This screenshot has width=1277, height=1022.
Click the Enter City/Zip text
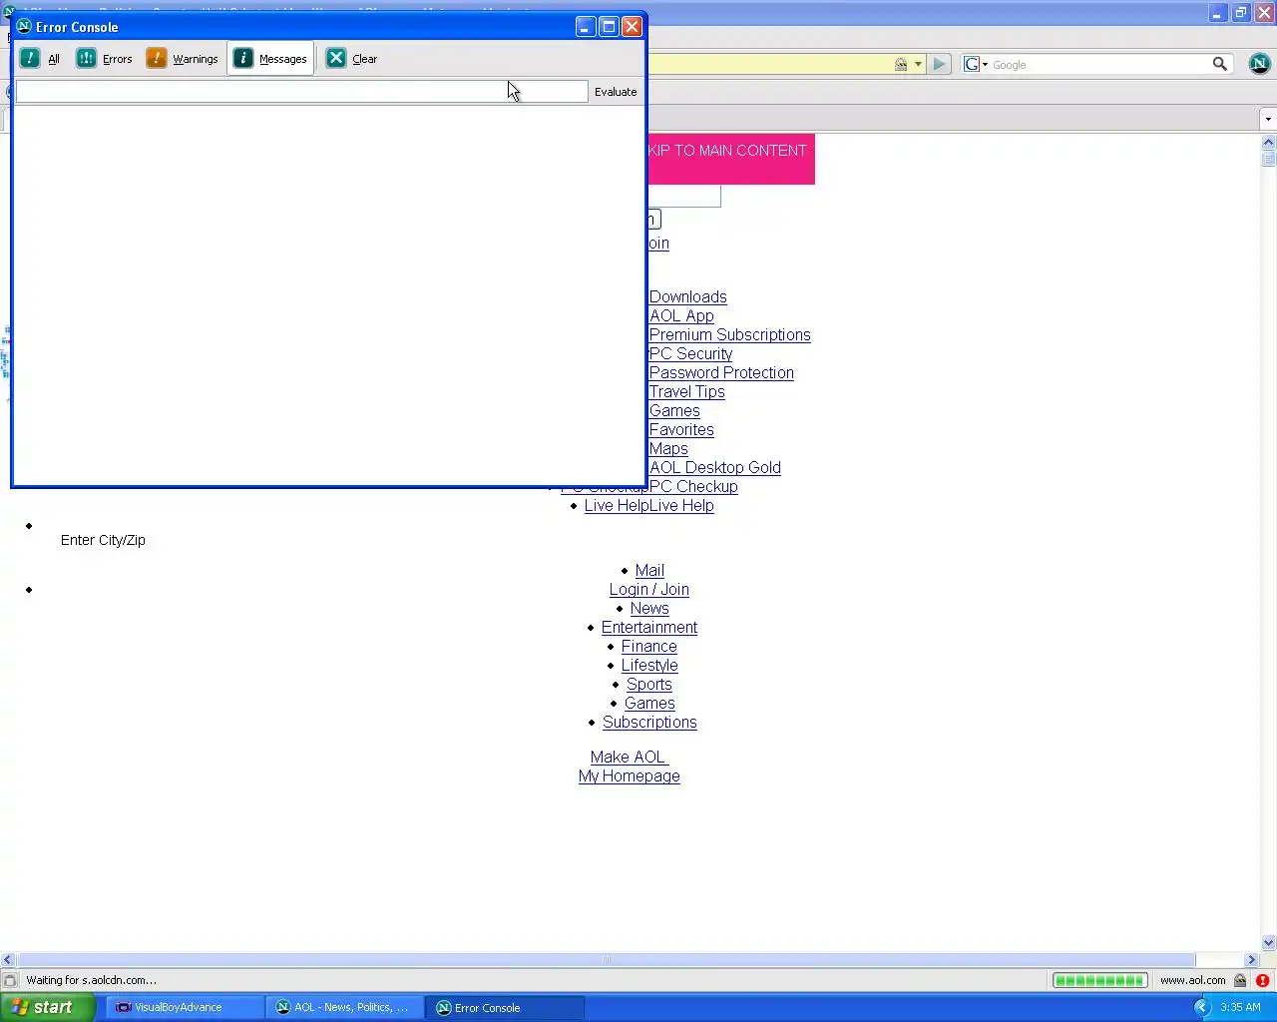(103, 540)
